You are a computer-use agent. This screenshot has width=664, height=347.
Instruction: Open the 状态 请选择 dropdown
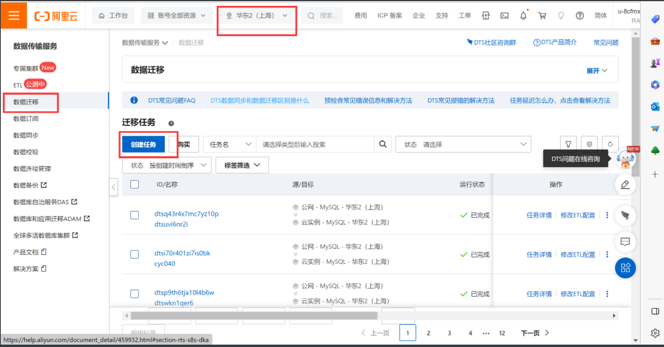coord(463,144)
